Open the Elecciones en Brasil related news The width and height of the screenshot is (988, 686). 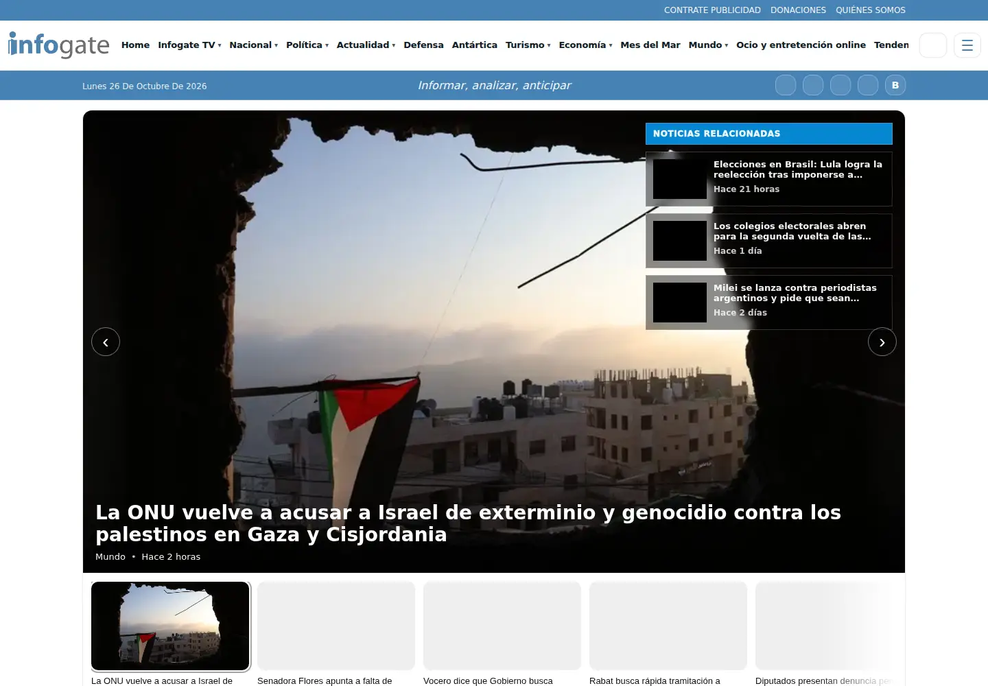pyautogui.click(x=768, y=179)
